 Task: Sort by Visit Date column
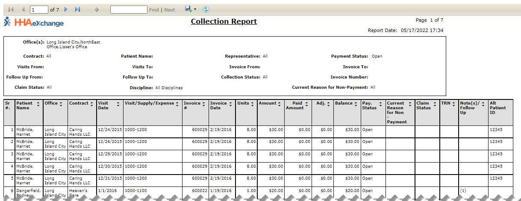118,104
